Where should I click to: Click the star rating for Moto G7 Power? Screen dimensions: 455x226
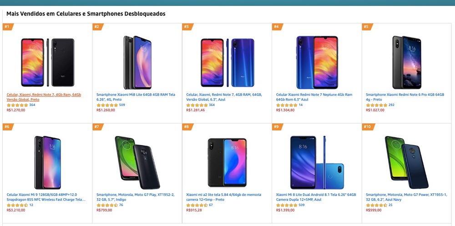(x=376, y=205)
